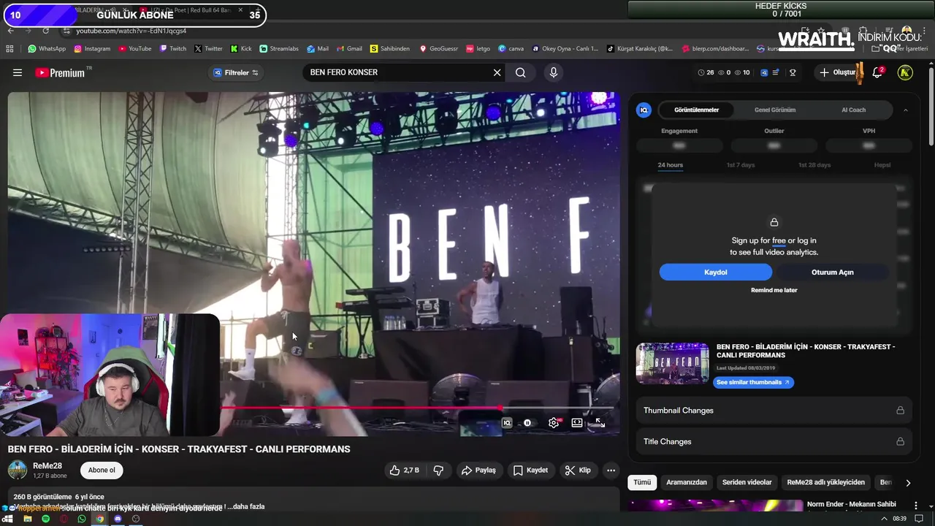This screenshot has height=526, width=935.
Task: Select the 1st 7 days range tab
Action: tap(741, 165)
